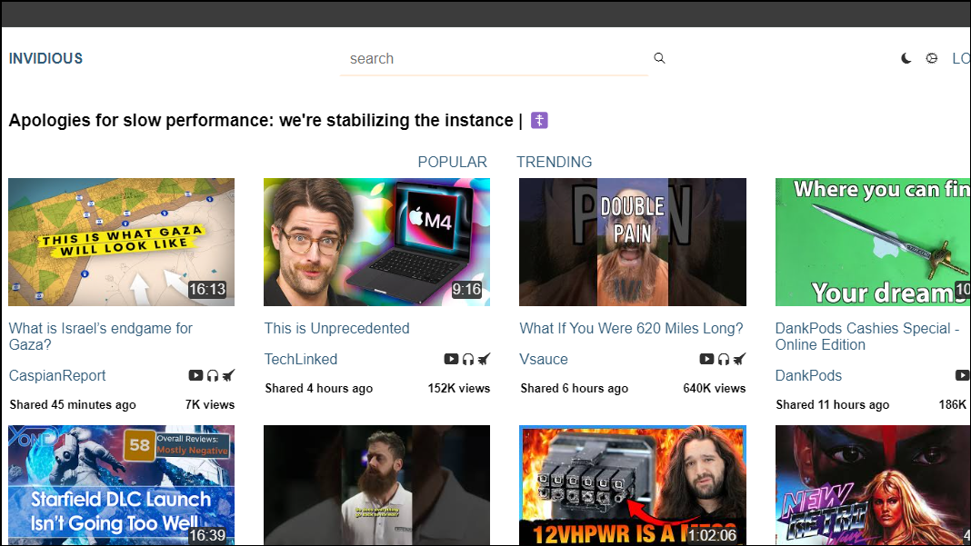Click the trans flag emoji in the banner message

[539, 120]
